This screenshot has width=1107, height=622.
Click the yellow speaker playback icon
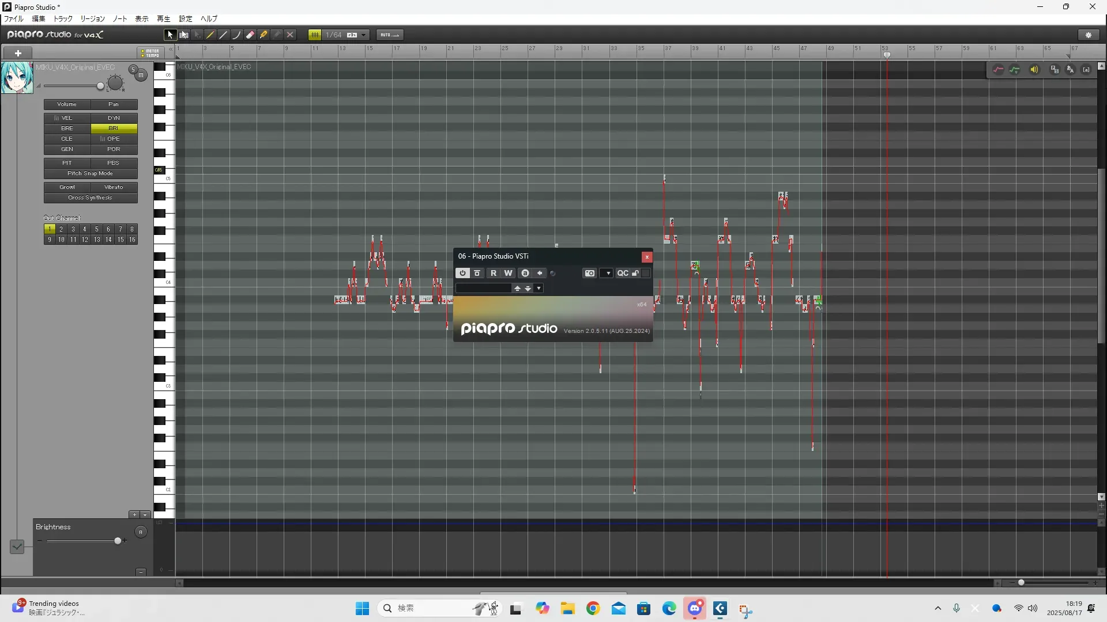pos(1034,70)
